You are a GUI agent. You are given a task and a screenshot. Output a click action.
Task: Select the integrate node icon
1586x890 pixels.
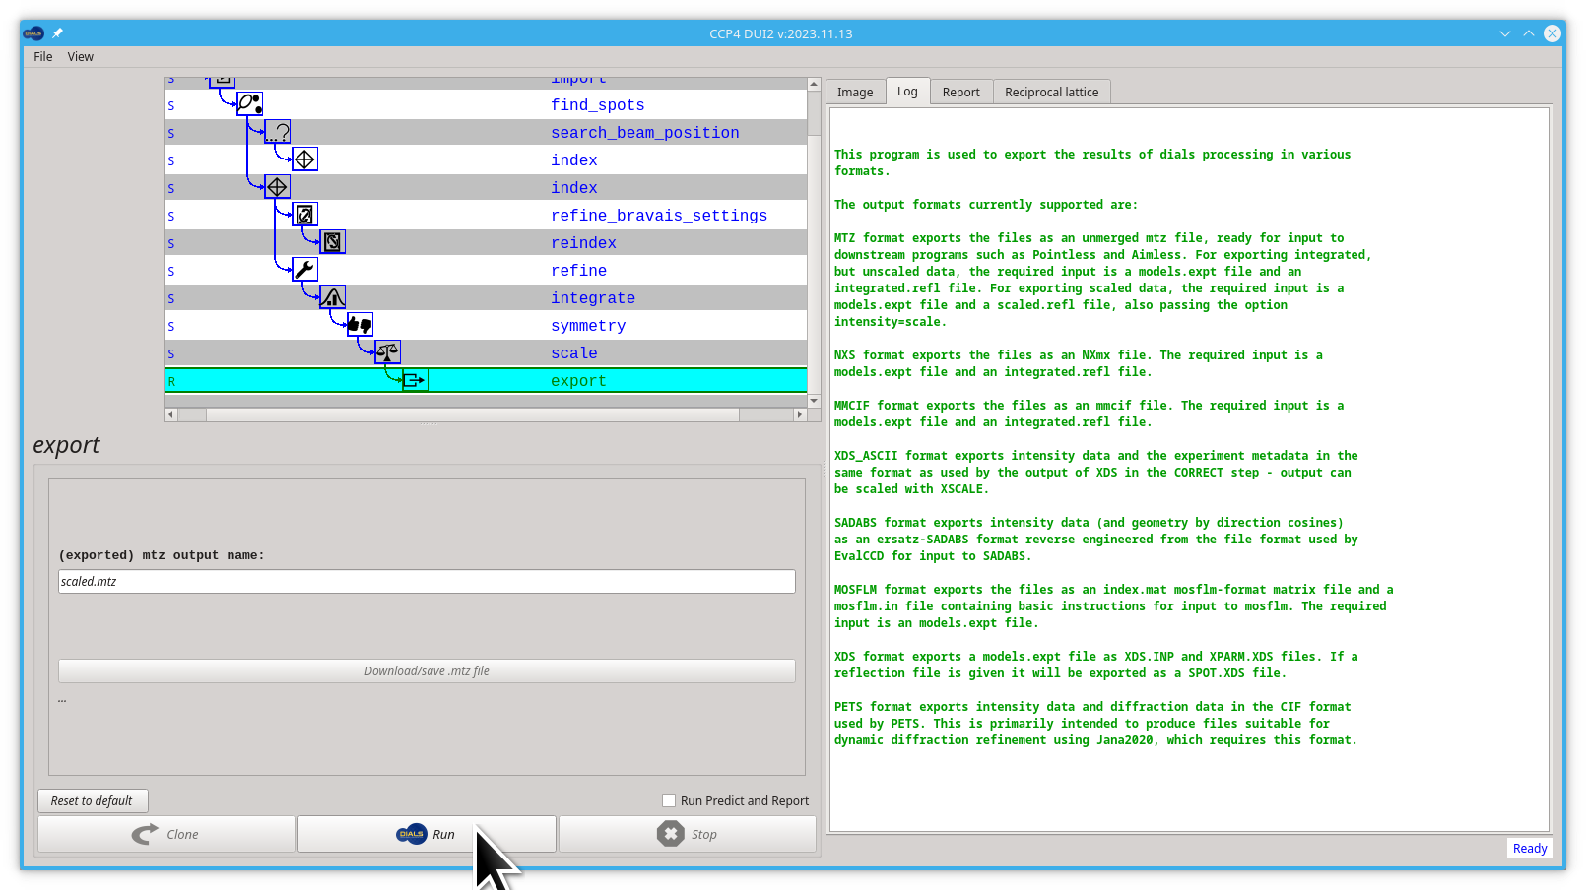333,296
